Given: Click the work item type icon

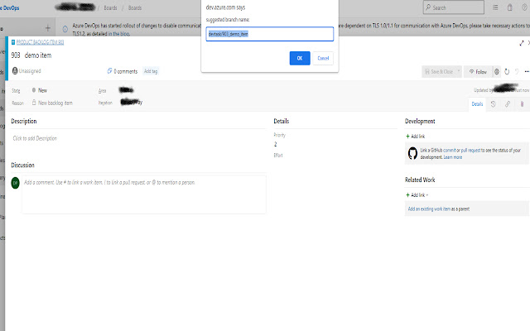Looking at the screenshot, I should pyautogui.click(x=13, y=42).
